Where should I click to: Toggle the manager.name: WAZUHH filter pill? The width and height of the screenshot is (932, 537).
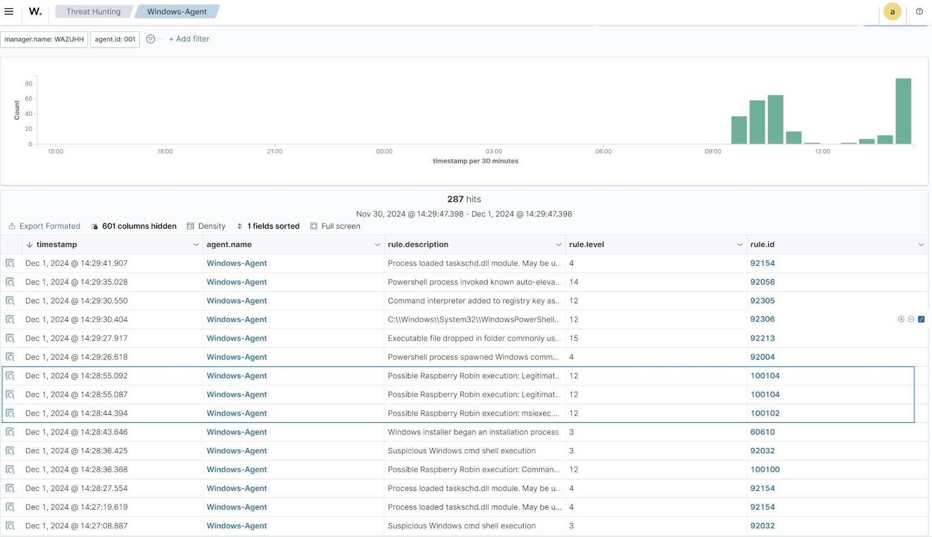[44, 40]
